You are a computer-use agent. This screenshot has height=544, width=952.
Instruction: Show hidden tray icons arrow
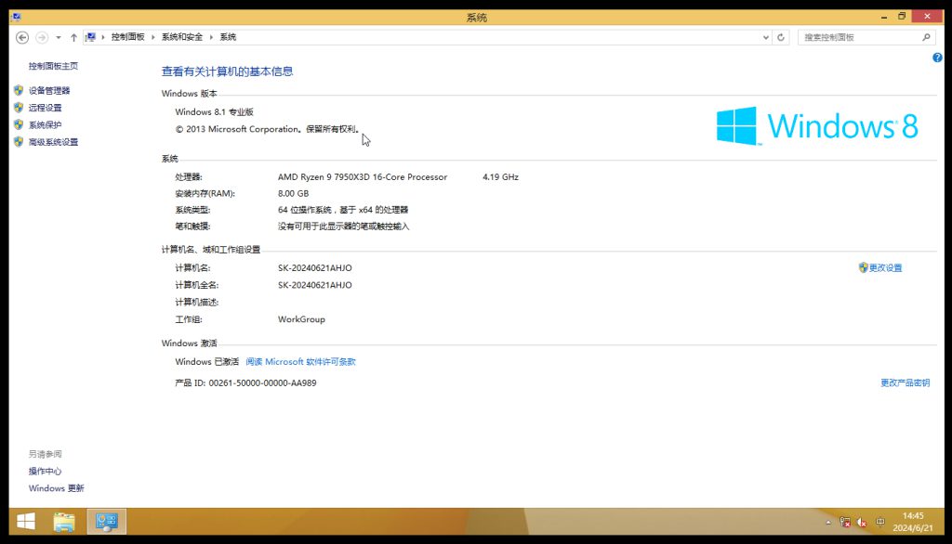pyautogui.click(x=828, y=523)
